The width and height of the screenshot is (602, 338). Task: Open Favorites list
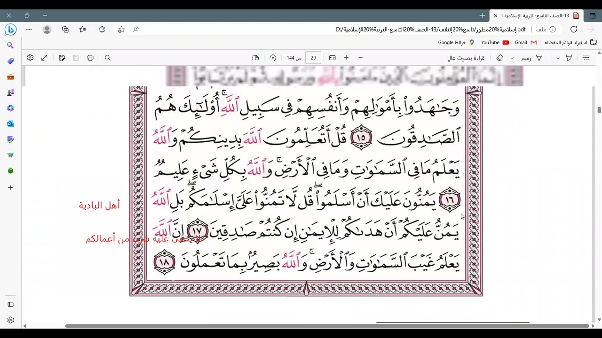click(83, 30)
